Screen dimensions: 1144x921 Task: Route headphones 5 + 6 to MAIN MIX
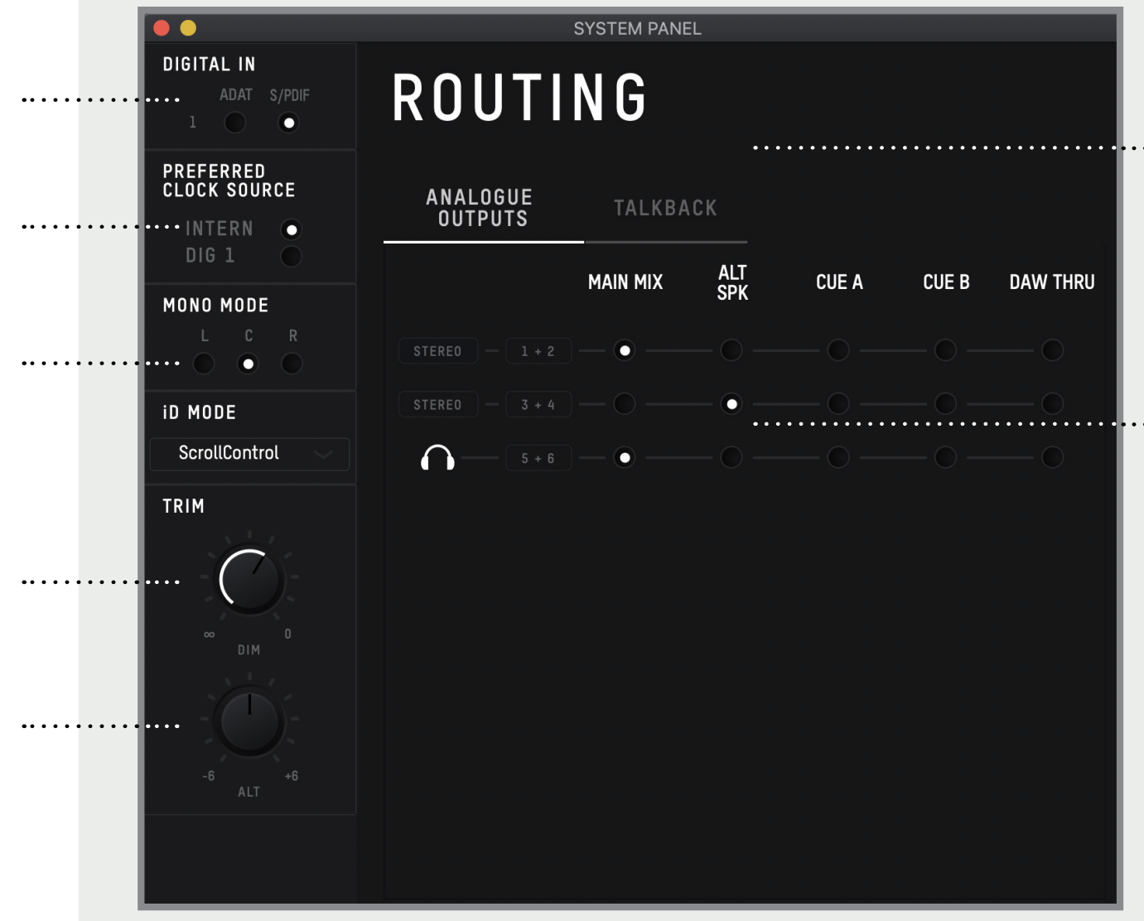625,457
